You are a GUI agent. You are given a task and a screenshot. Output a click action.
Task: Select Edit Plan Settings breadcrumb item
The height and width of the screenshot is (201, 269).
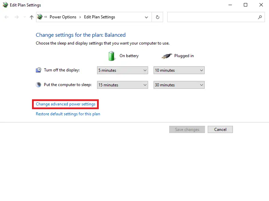(x=99, y=17)
